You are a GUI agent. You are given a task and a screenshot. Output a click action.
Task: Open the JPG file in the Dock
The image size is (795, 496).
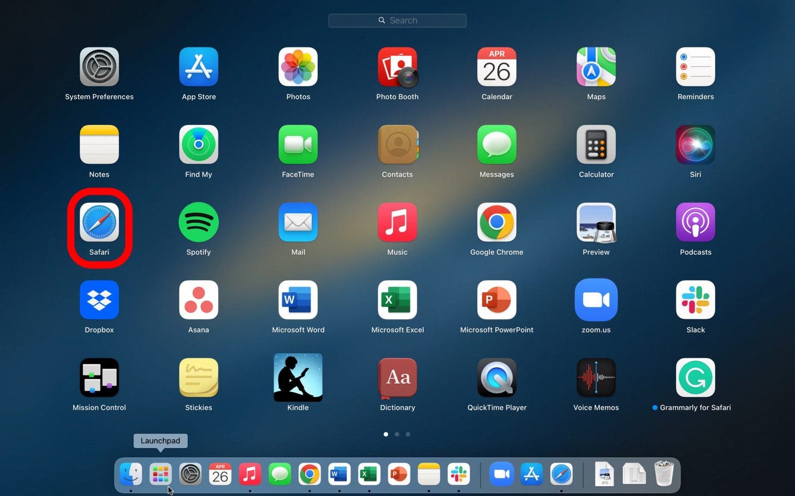(604, 474)
